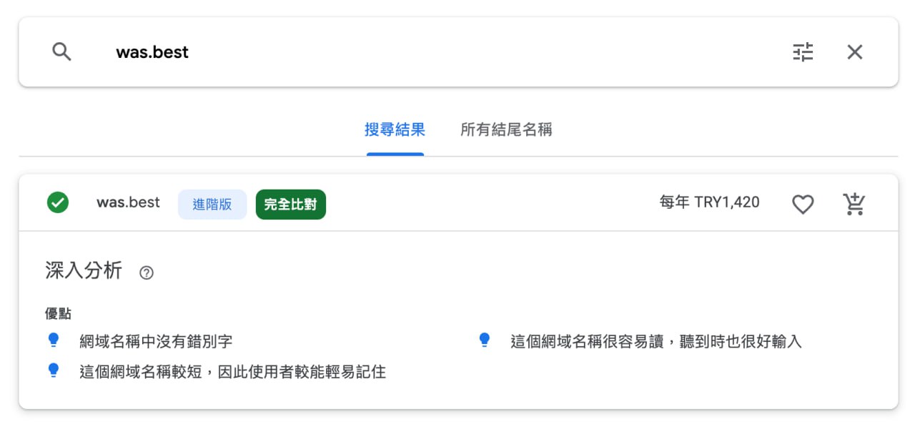Screen dimensions: 915x422
Task: Click the 進階版 premium badge
Action: [x=212, y=205]
